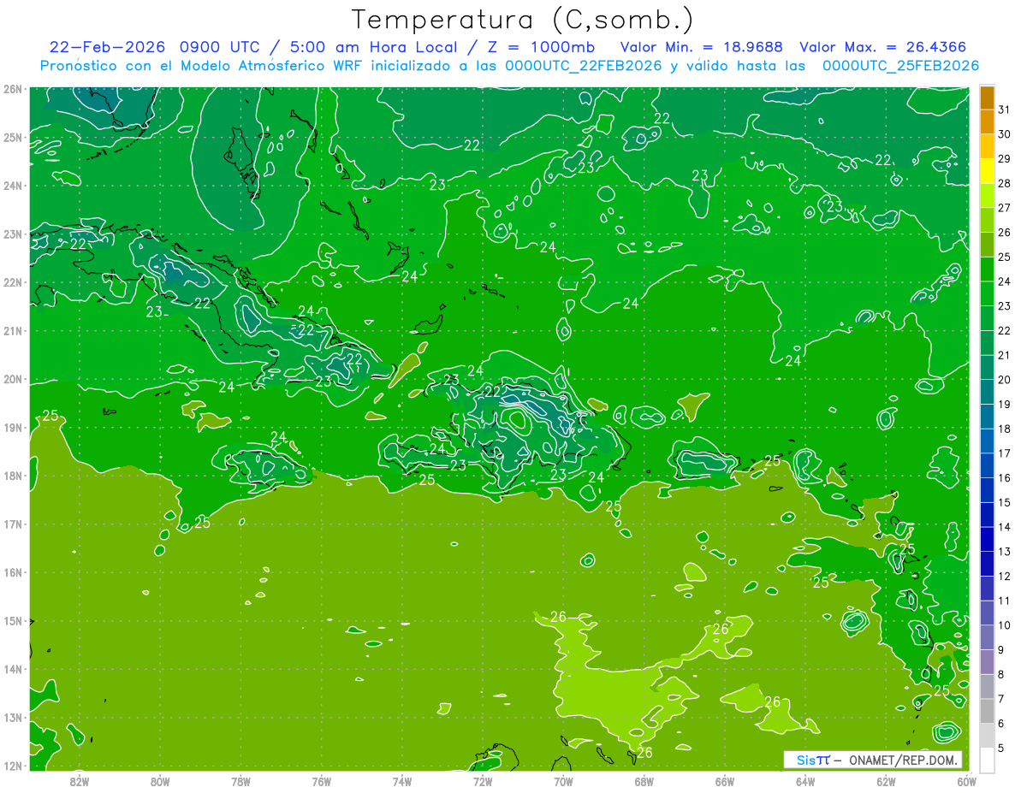Click the "62W" longitude axis label

(886, 780)
